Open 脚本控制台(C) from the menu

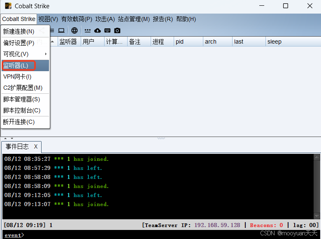point(26,111)
